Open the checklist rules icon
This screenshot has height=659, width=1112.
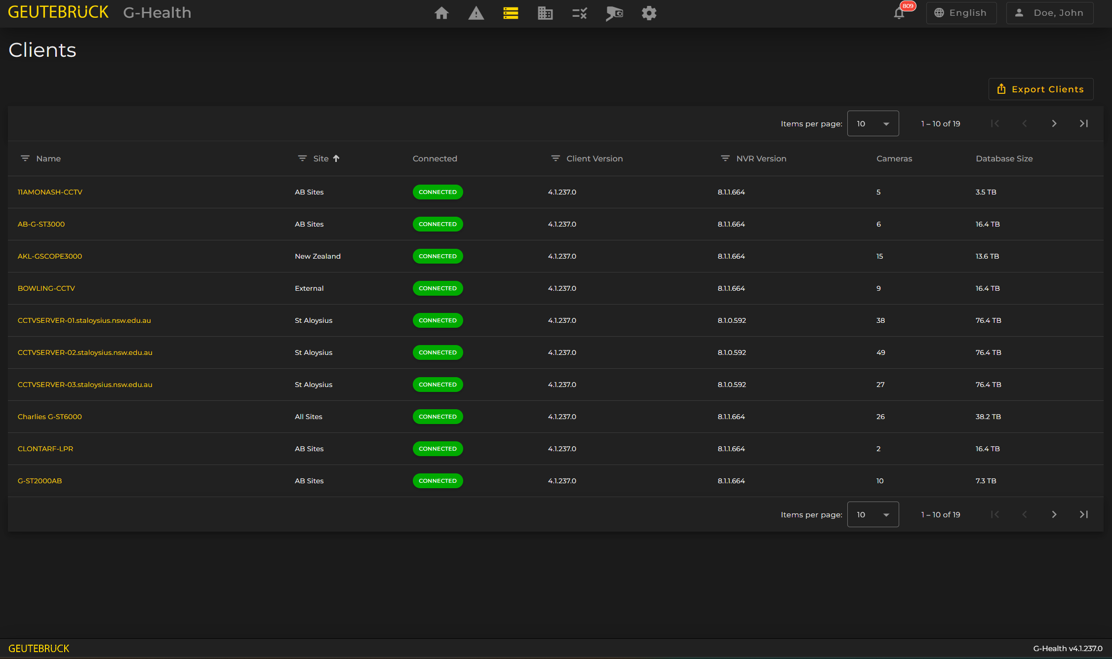point(580,13)
